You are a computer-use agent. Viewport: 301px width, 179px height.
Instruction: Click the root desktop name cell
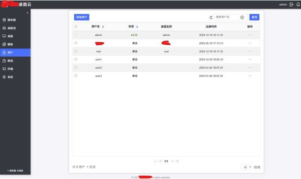166,51
